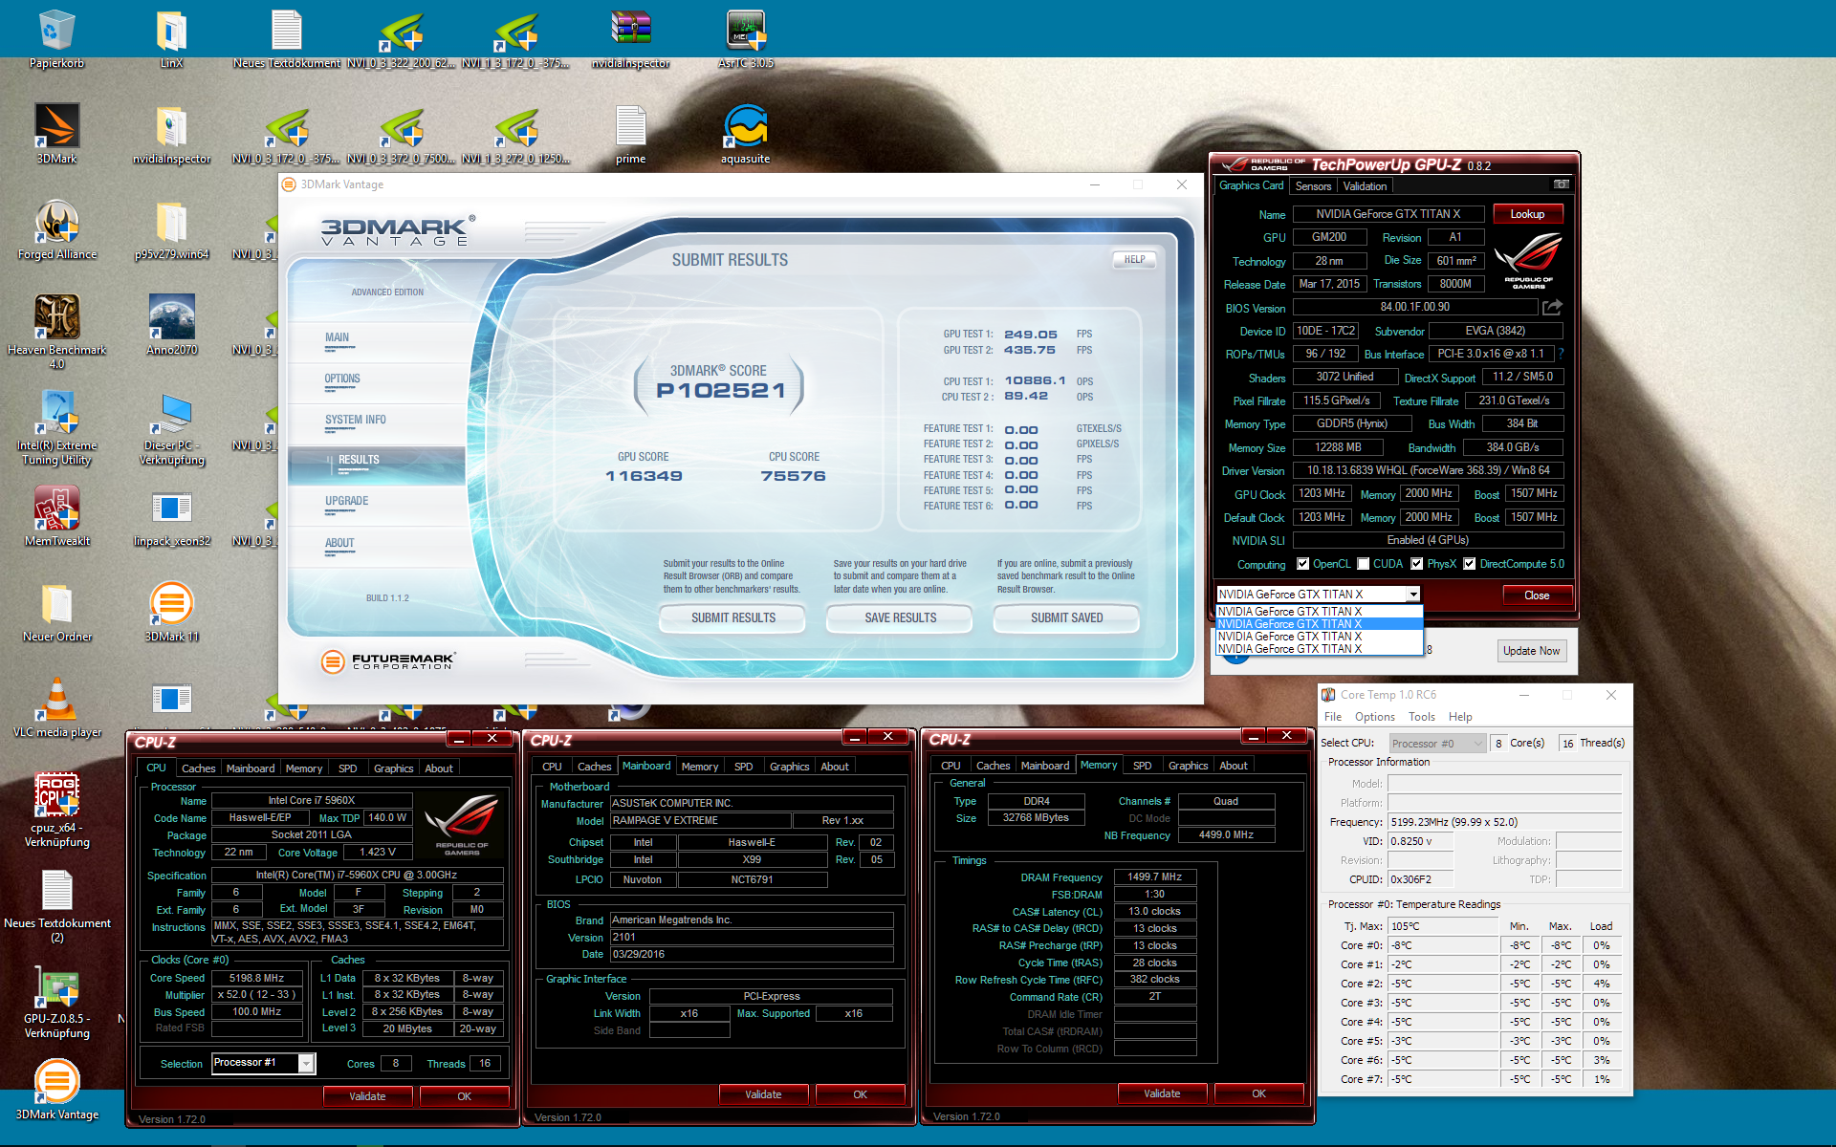Click the bus interface question mark in GPU-Z

[x=1561, y=354]
